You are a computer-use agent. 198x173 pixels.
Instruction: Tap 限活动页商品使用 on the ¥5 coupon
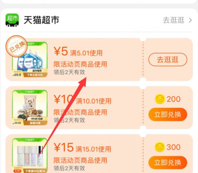click(x=80, y=64)
